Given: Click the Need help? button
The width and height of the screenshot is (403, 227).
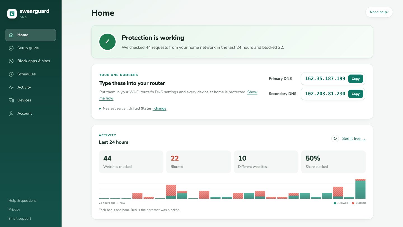Looking at the screenshot, I should tap(379, 12).
